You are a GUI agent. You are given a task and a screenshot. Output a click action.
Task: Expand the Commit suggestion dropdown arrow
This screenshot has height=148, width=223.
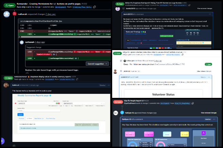click(x=105, y=64)
